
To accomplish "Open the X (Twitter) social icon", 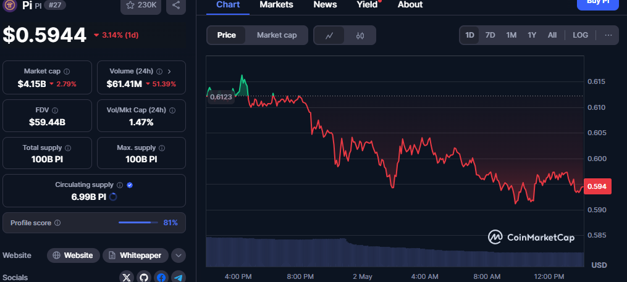I will 127,277.
